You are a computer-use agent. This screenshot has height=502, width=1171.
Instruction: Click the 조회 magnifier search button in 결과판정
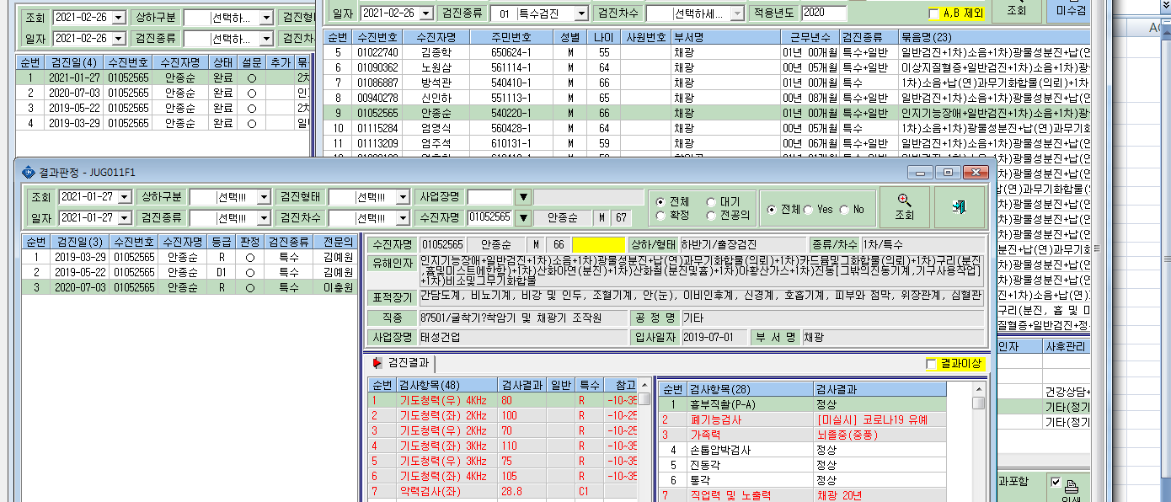905,207
